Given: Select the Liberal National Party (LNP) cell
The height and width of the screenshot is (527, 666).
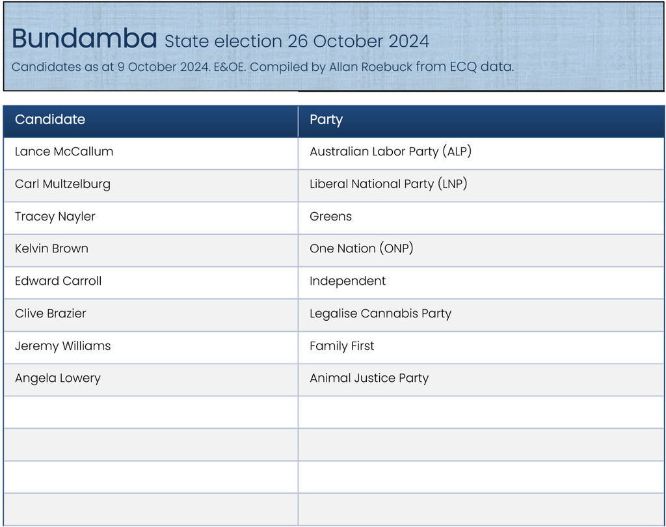Looking at the screenshot, I should [388, 184].
